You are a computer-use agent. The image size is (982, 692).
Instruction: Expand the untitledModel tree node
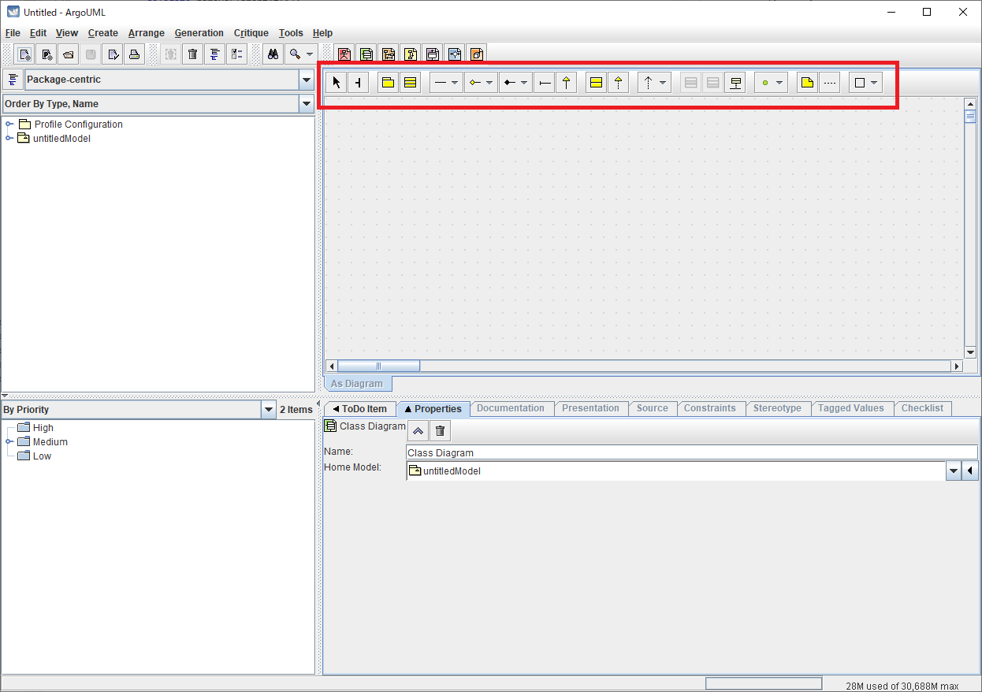[x=9, y=139]
